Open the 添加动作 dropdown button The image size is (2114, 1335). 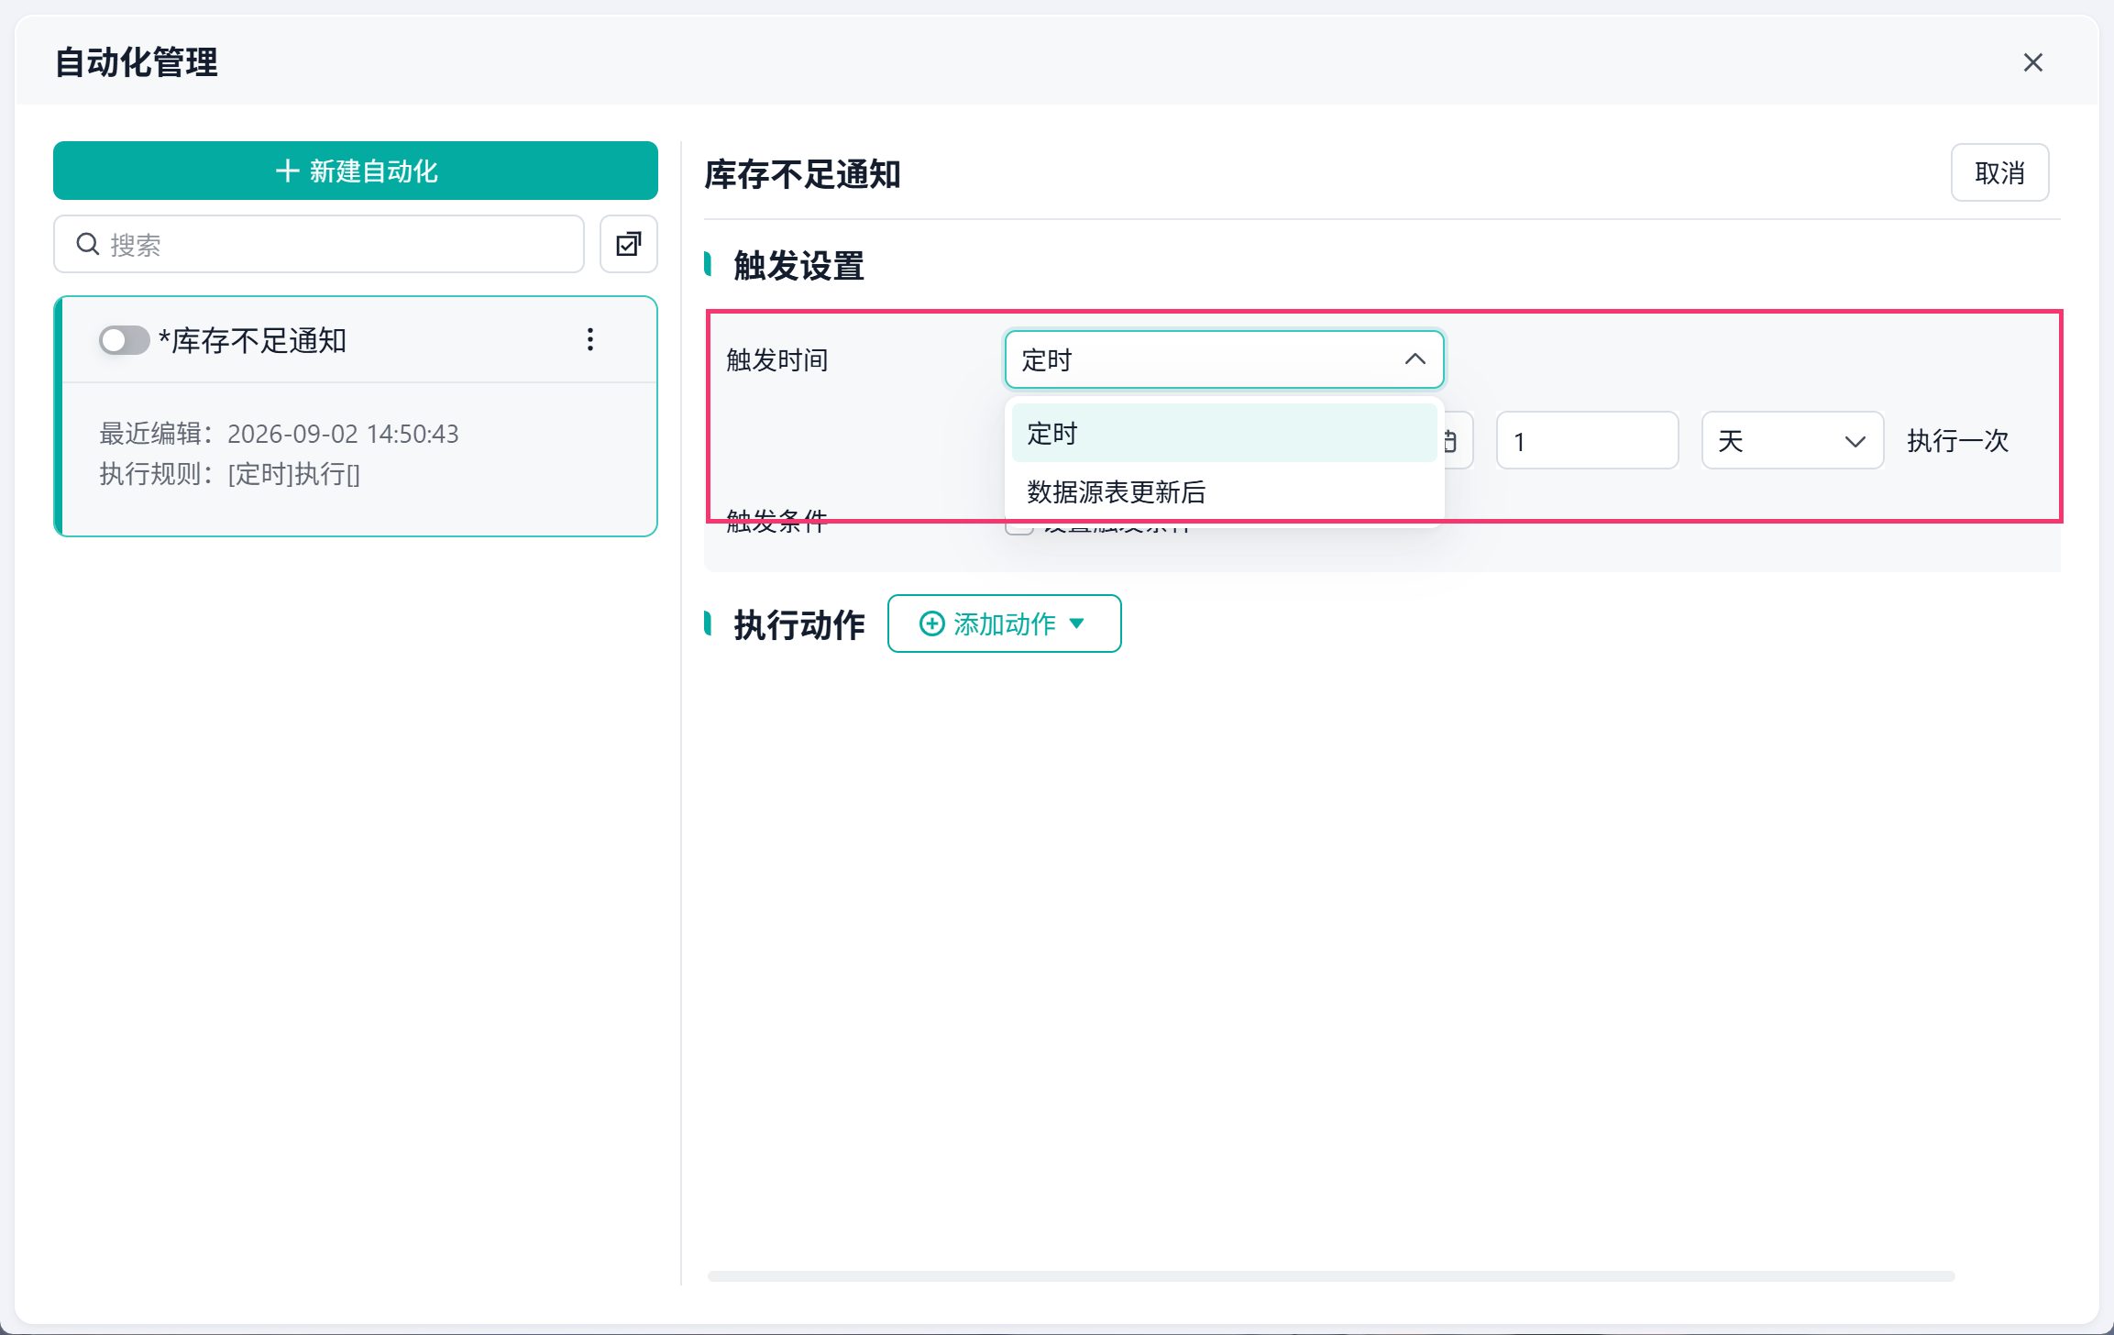click(1004, 623)
